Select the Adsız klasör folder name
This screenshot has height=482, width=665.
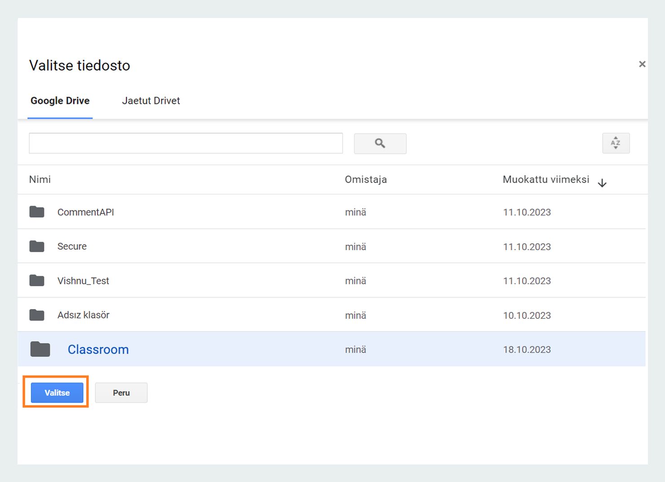tap(83, 315)
